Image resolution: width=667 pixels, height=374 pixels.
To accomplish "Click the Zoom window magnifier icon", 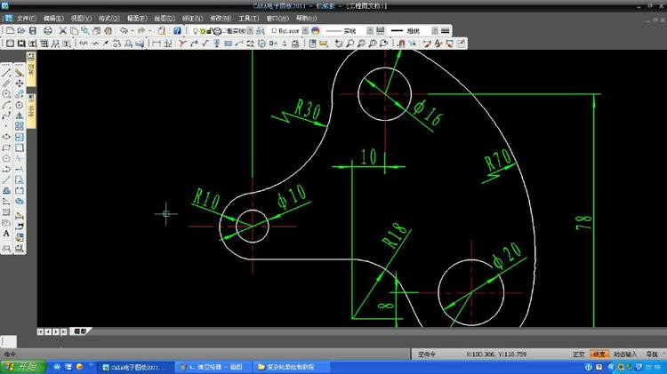I will coord(350,44).
